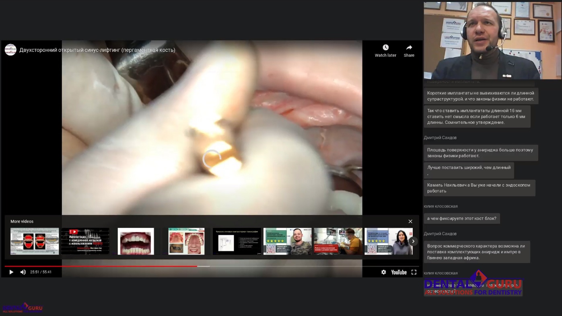Click the YouTube logo in player bar
The width and height of the screenshot is (562, 316).
[399, 272]
